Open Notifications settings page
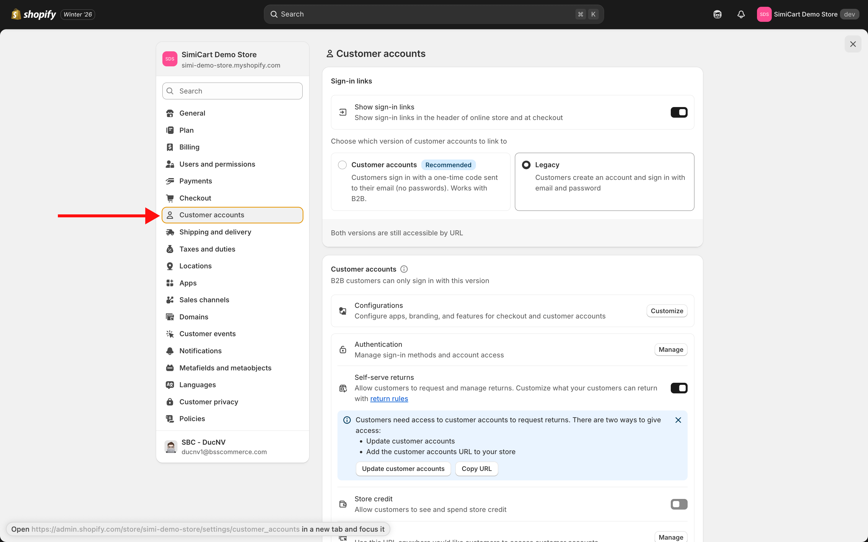 [x=200, y=351]
